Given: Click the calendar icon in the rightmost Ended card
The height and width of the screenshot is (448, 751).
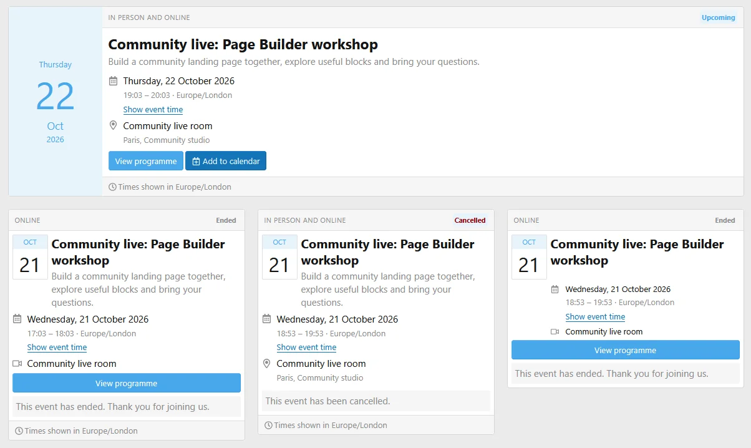Looking at the screenshot, I should (555, 289).
